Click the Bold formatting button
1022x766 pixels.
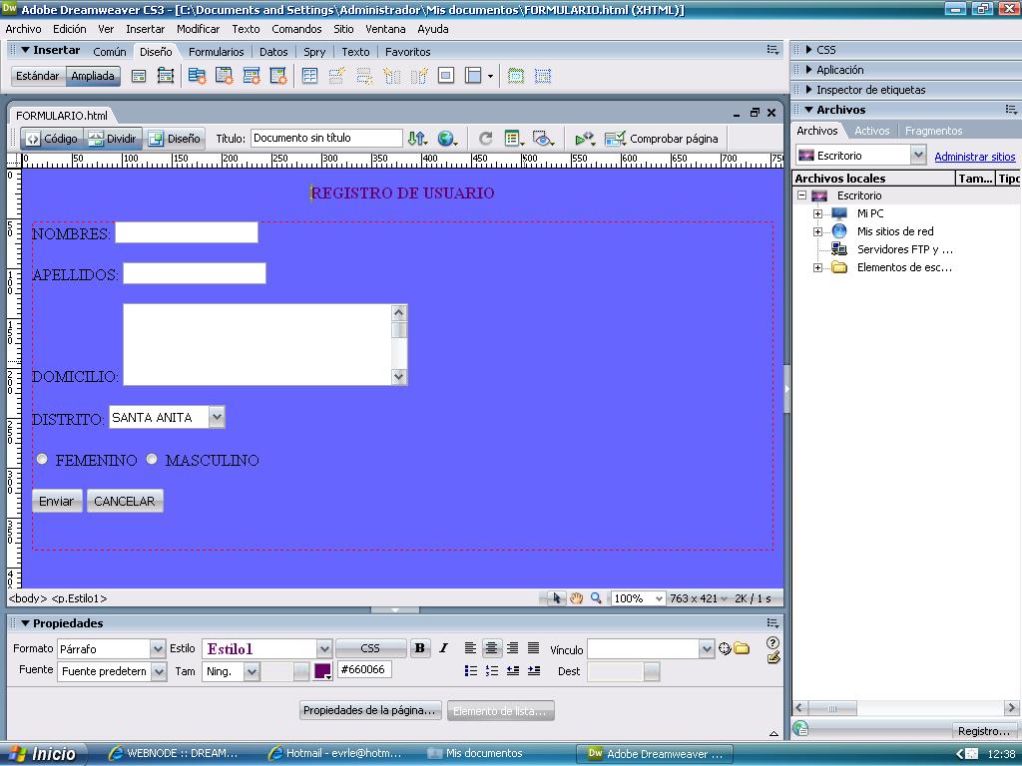(420, 648)
